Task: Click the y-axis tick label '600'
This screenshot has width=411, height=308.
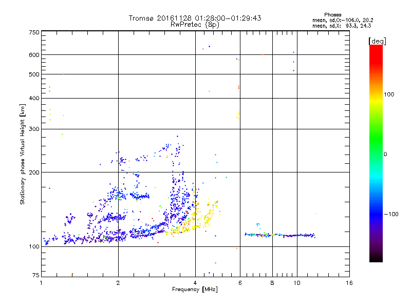Action: click(34, 55)
